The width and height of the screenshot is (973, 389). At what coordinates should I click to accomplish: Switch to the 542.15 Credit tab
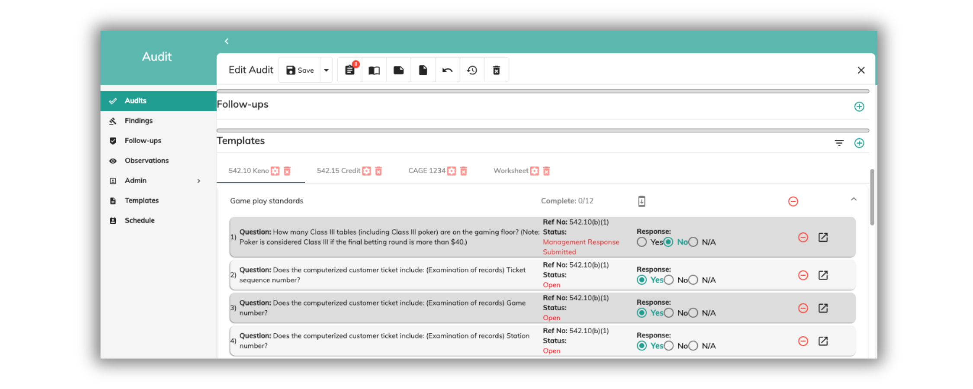(x=338, y=171)
